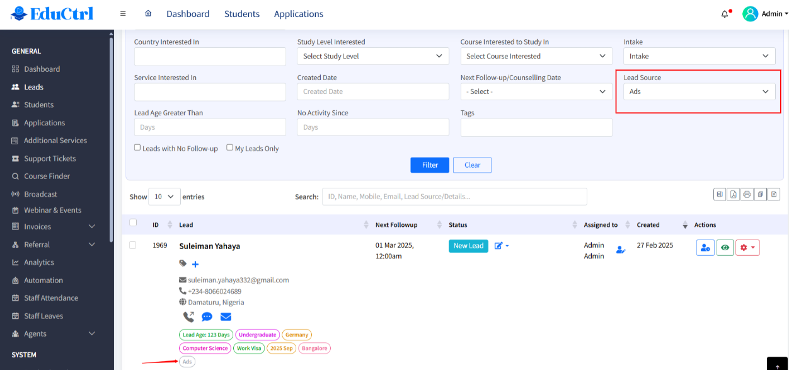Click the phone call icon under the lead
This screenshot has width=789, height=370.
point(188,317)
